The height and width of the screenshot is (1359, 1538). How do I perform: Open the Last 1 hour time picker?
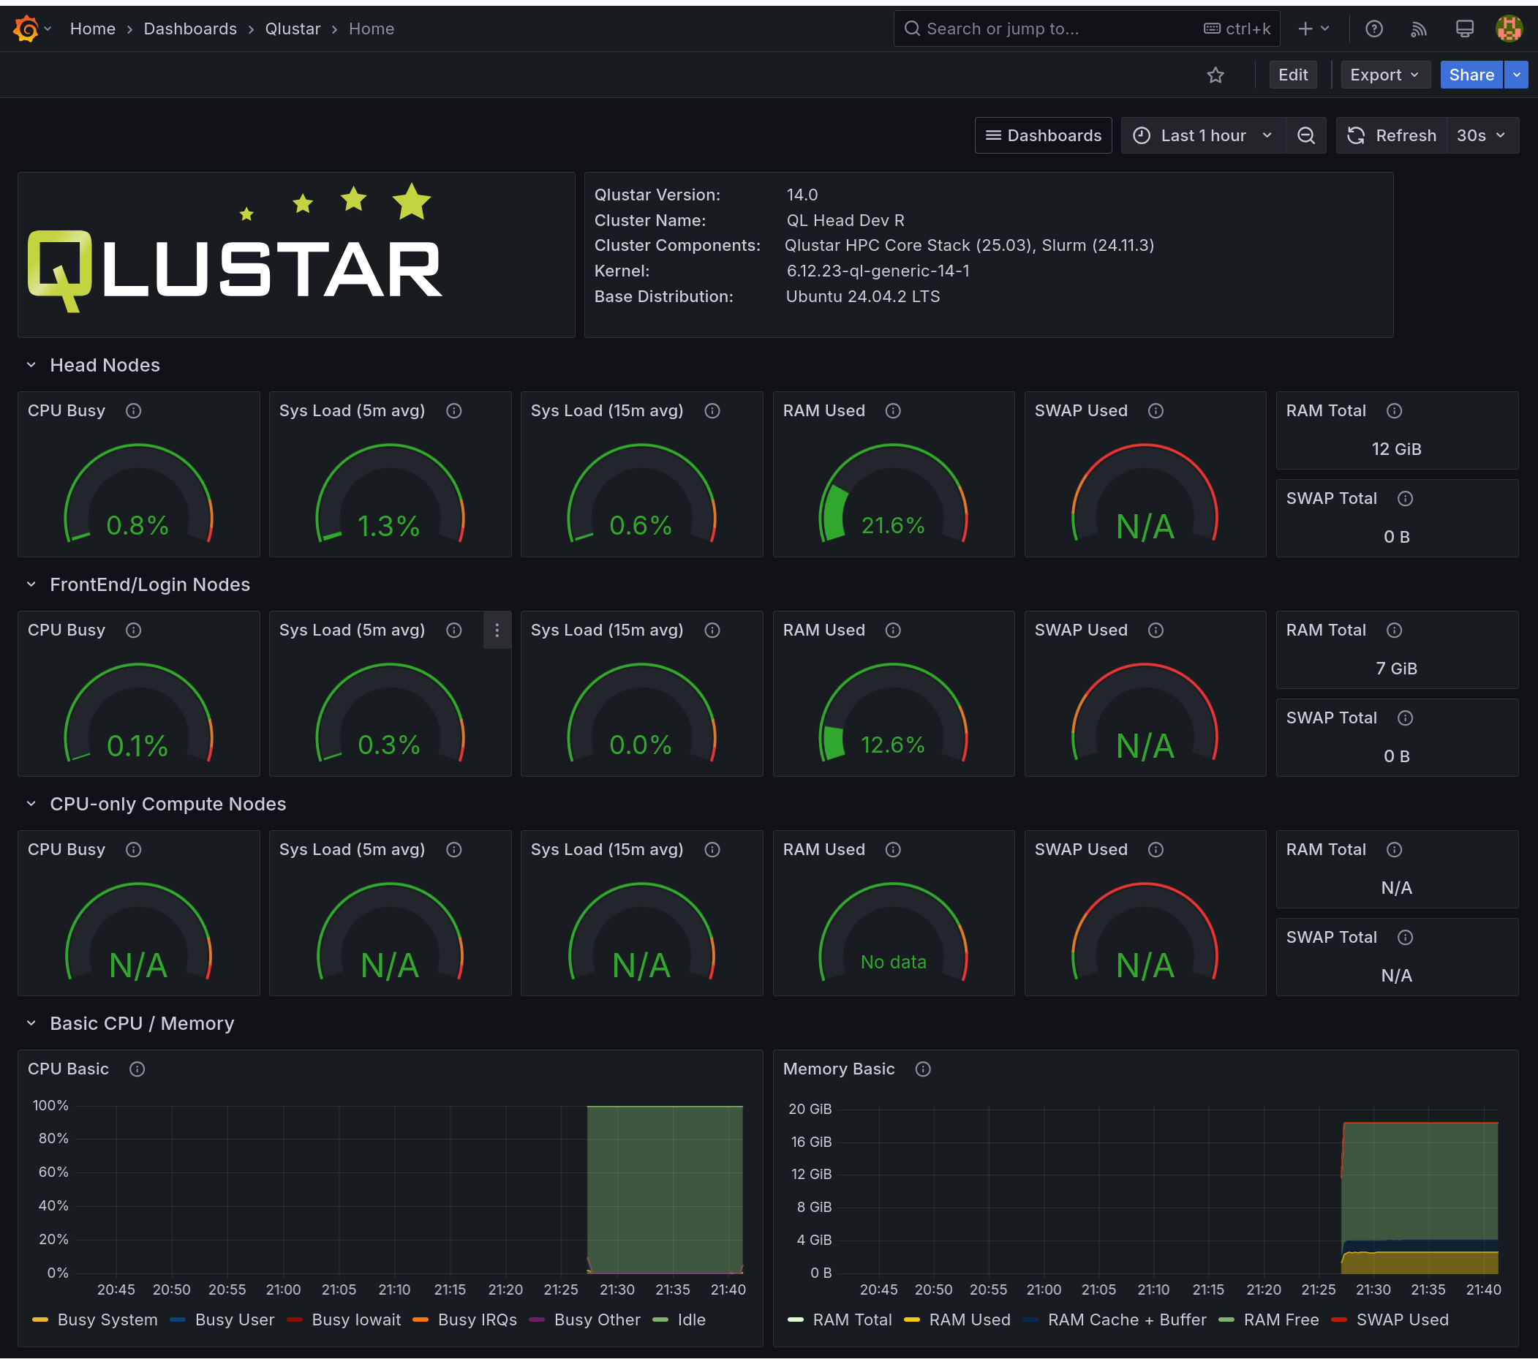(x=1203, y=135)
